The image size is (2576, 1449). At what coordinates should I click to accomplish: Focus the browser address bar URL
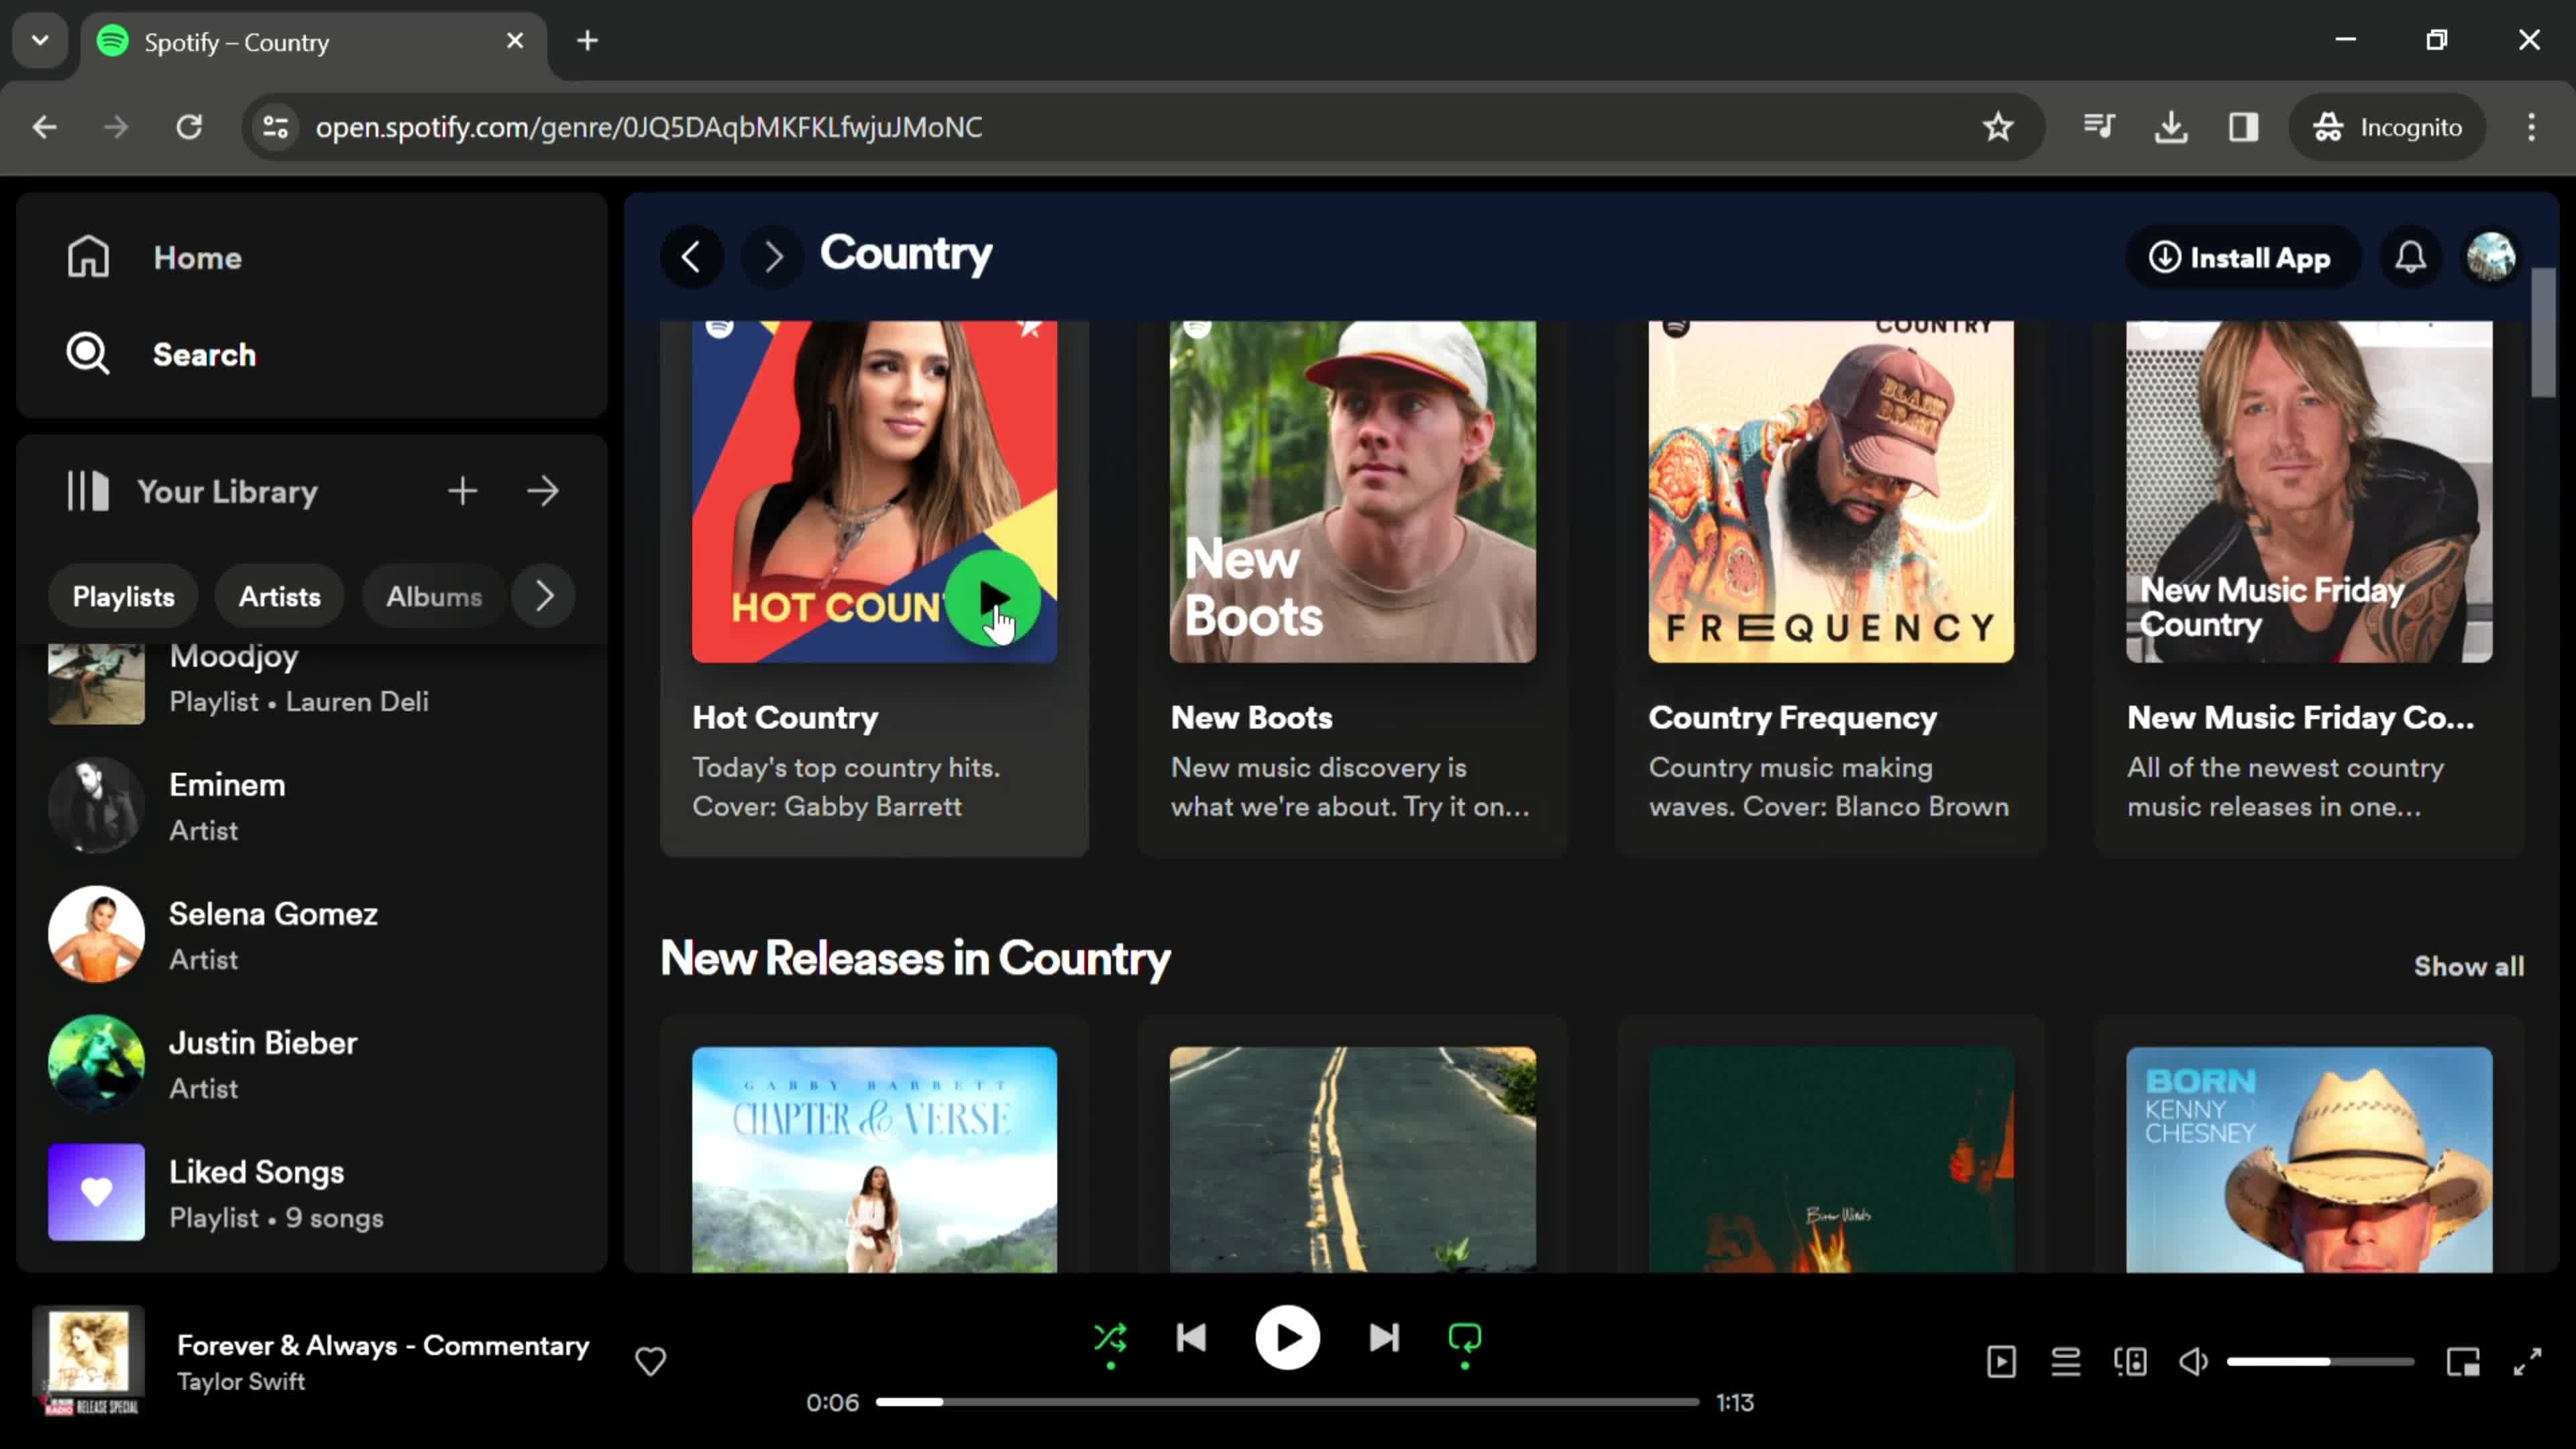pyautogui.click(x=648, y=127)
